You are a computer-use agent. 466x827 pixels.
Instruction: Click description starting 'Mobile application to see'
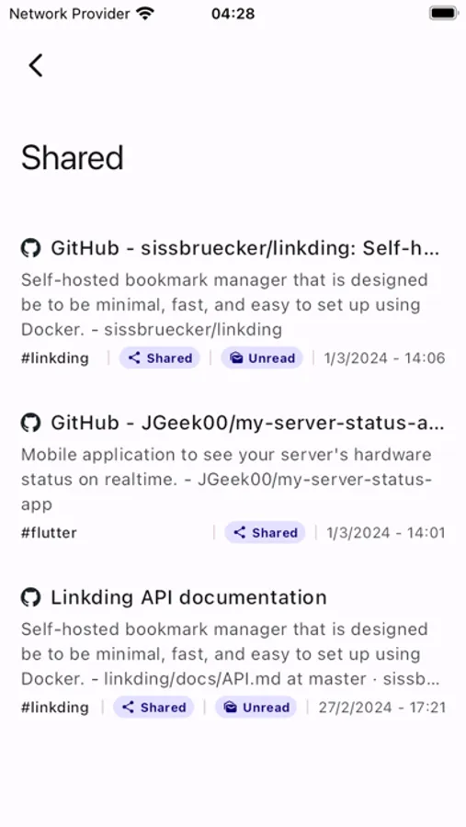point(226,479)
